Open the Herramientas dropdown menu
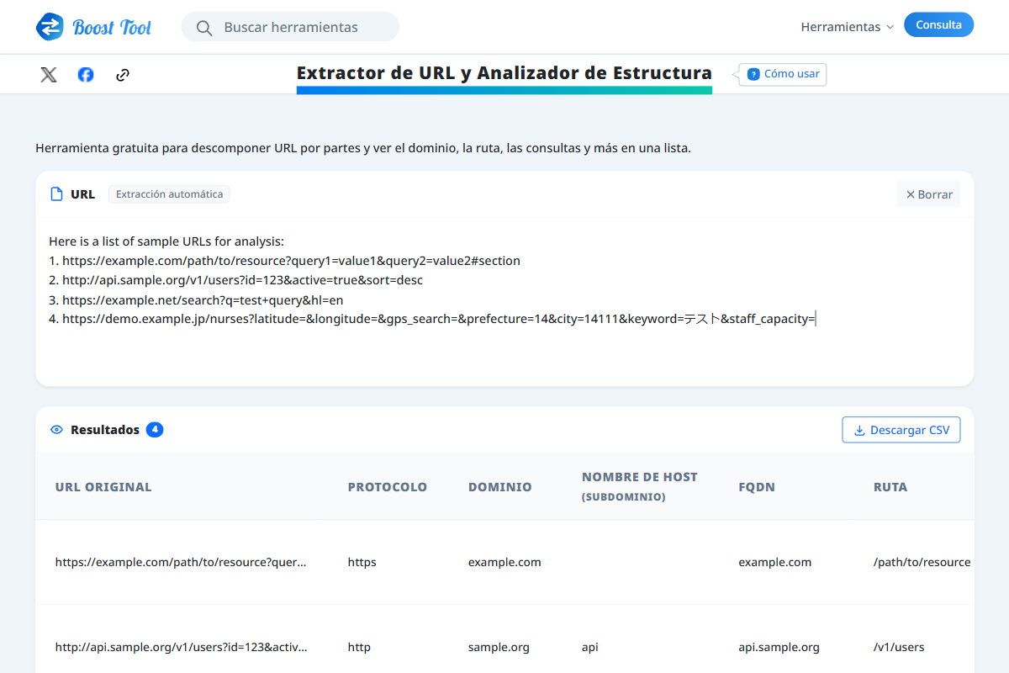 (847, 27)
